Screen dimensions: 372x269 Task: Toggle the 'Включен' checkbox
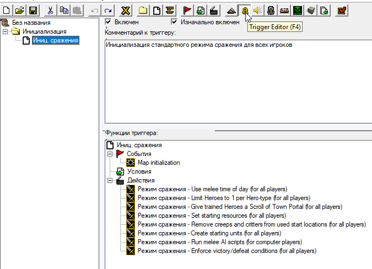(x=108, y=22)
